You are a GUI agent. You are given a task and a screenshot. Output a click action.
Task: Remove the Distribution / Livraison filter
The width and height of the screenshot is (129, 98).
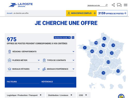point(71,95)
